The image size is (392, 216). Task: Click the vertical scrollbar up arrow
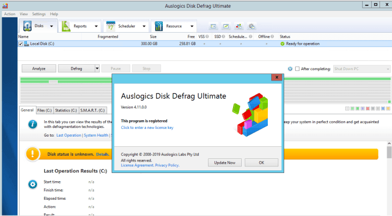[389, 144]
